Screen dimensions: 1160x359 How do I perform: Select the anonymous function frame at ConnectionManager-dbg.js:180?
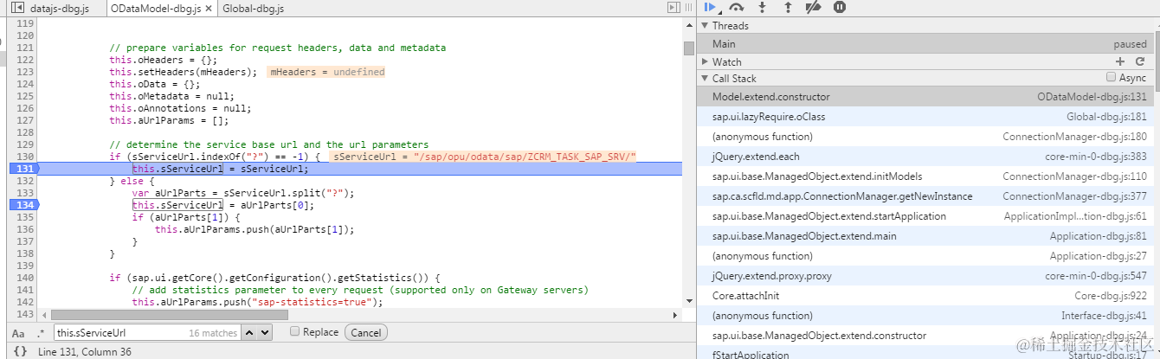pyautogui.click(x=926, y=137)
